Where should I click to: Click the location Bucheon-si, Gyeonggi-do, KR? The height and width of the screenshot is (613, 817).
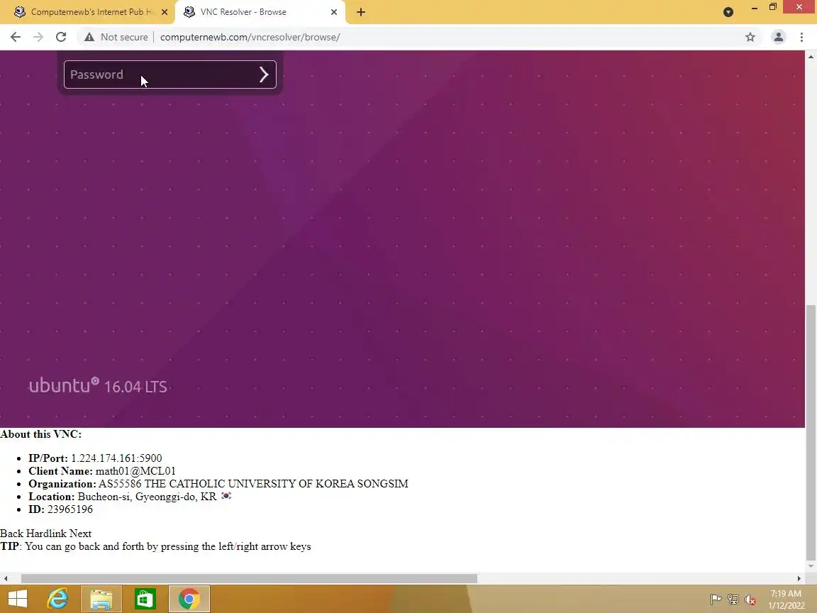[x=147, y=496]
